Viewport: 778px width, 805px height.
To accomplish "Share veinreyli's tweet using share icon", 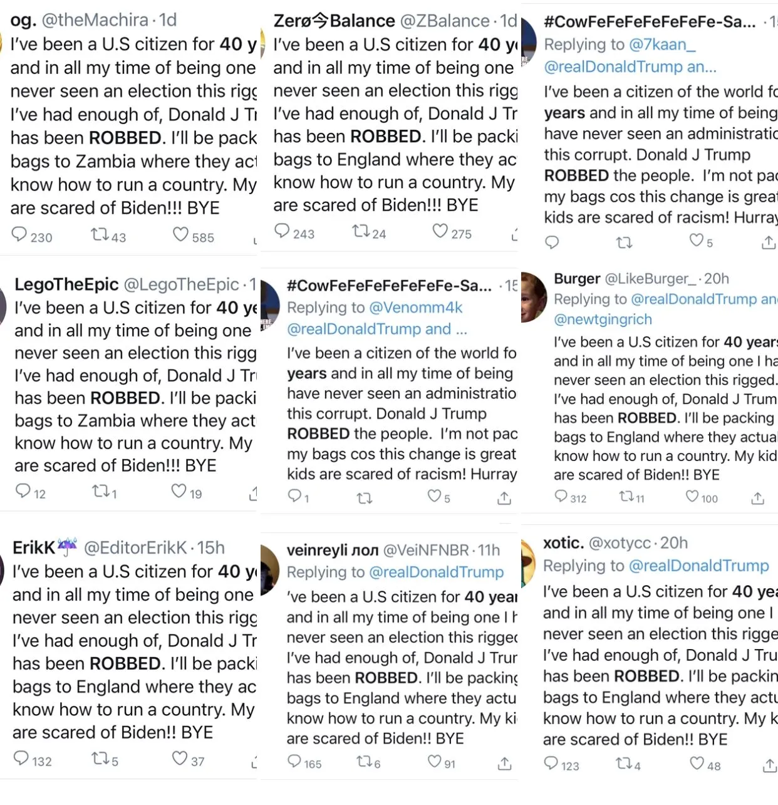I will pyautogui.click(x=505, y=763).
